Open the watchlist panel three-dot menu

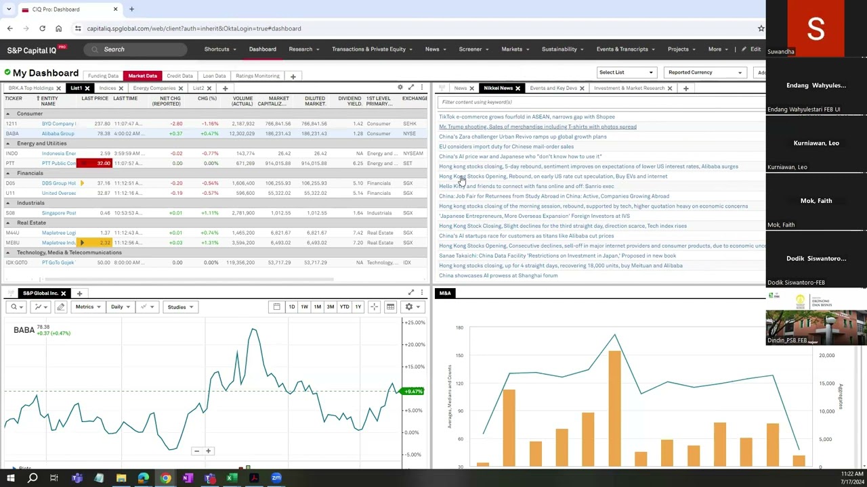(422, 87)
